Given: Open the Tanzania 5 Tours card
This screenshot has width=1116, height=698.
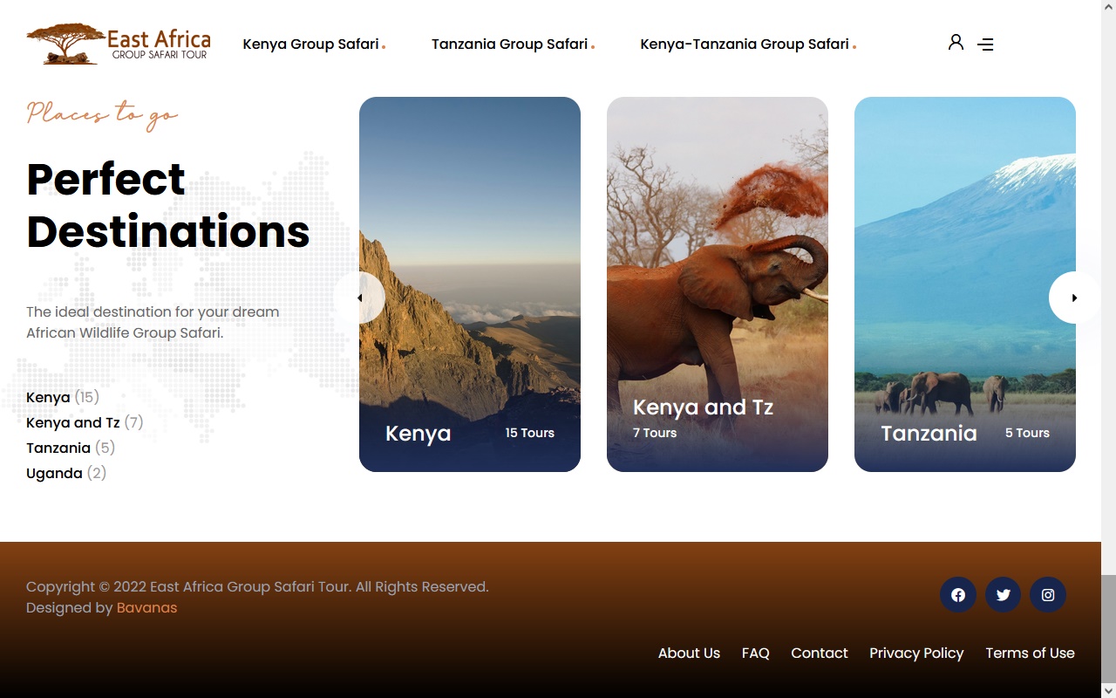Looking at the screenshot, I should tap(965, 284).
